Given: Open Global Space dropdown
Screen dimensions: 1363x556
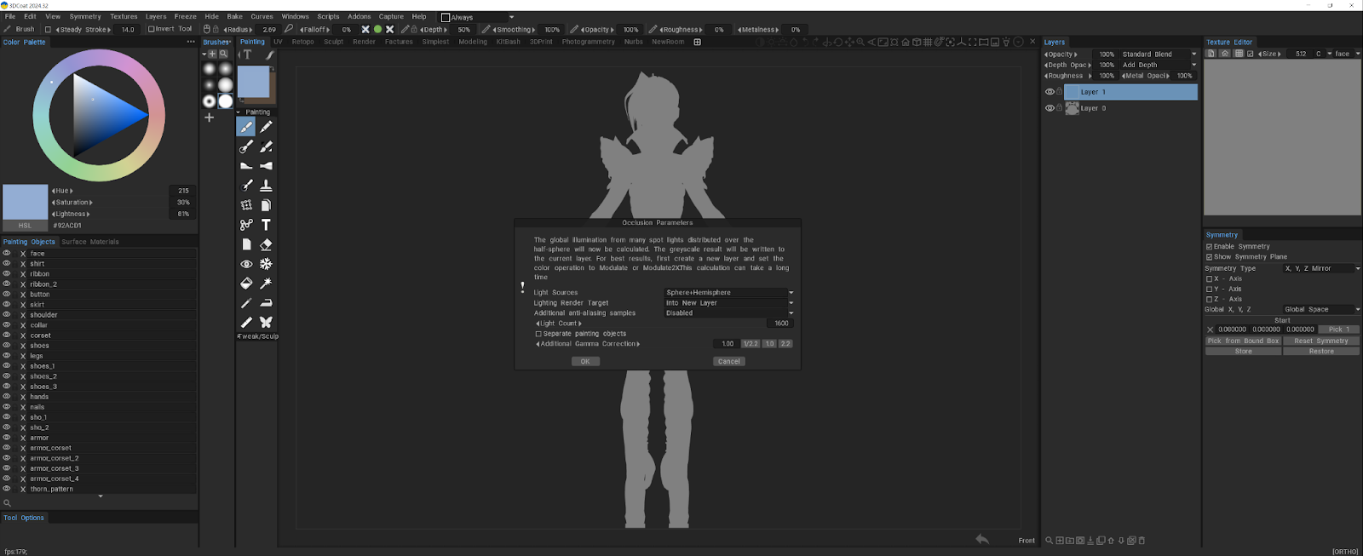Looking at the screenshot, I should tap(1322, 309).
